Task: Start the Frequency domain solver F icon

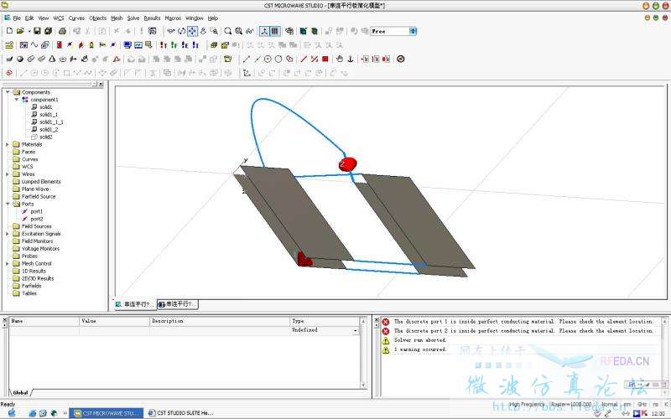Action: [x=174, y=45]
